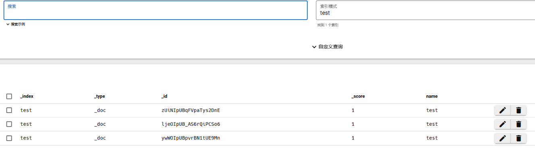Edit the document ljeOIpUB_AS6rQiPCSo6
535x153 pixels.
[x=502, y=124]
